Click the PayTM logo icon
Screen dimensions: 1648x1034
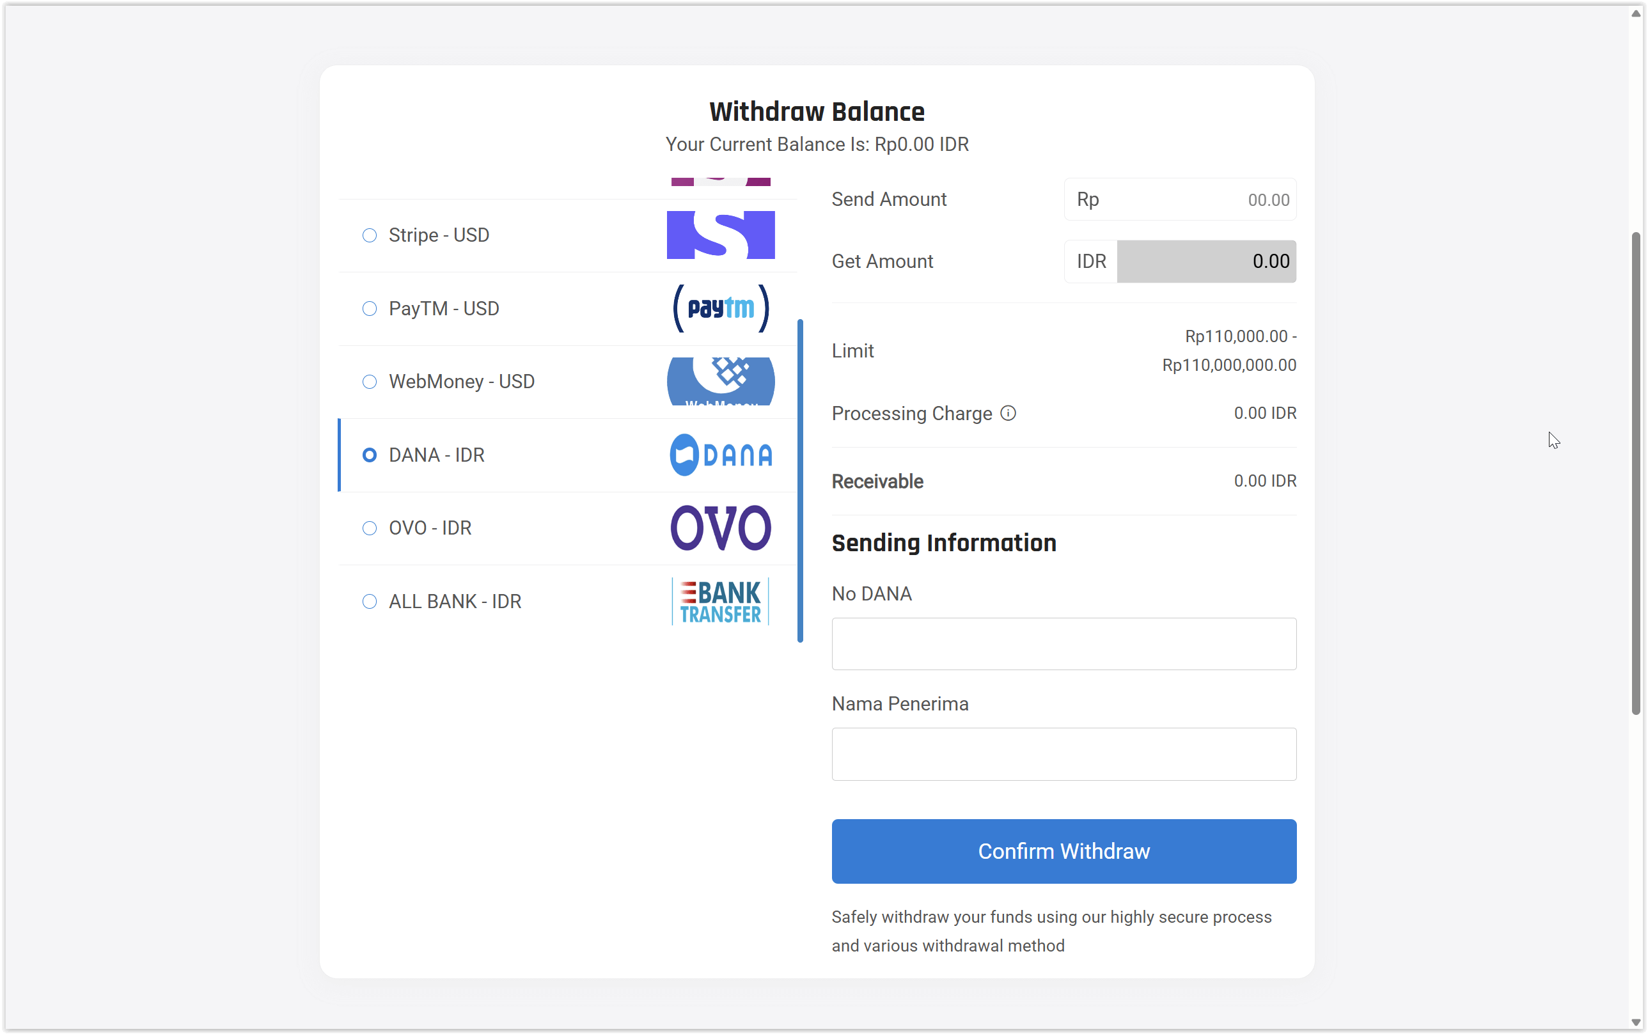[720, 308]
